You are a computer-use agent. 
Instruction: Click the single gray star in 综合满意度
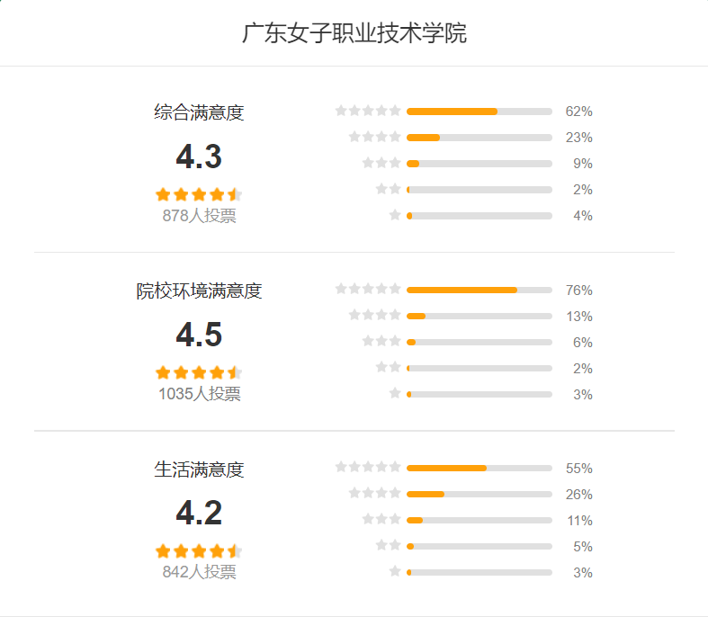tap(395, 215)
